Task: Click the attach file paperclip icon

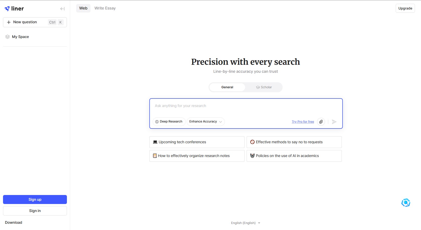Action: 321,122
